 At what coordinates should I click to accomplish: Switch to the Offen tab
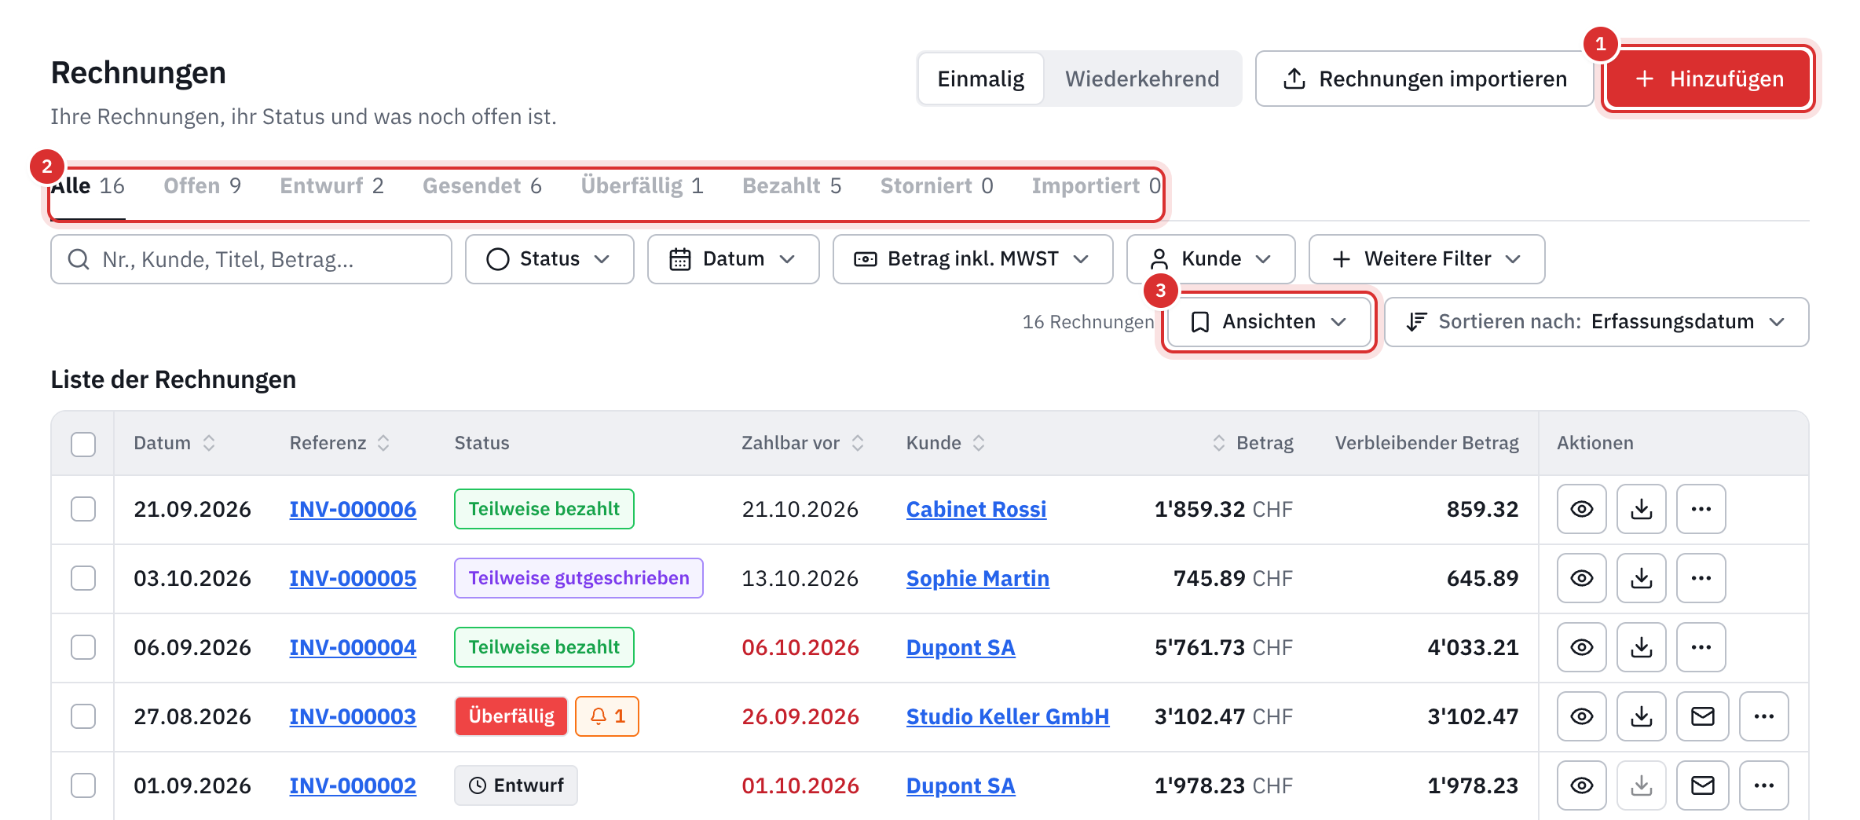[202, 186]
